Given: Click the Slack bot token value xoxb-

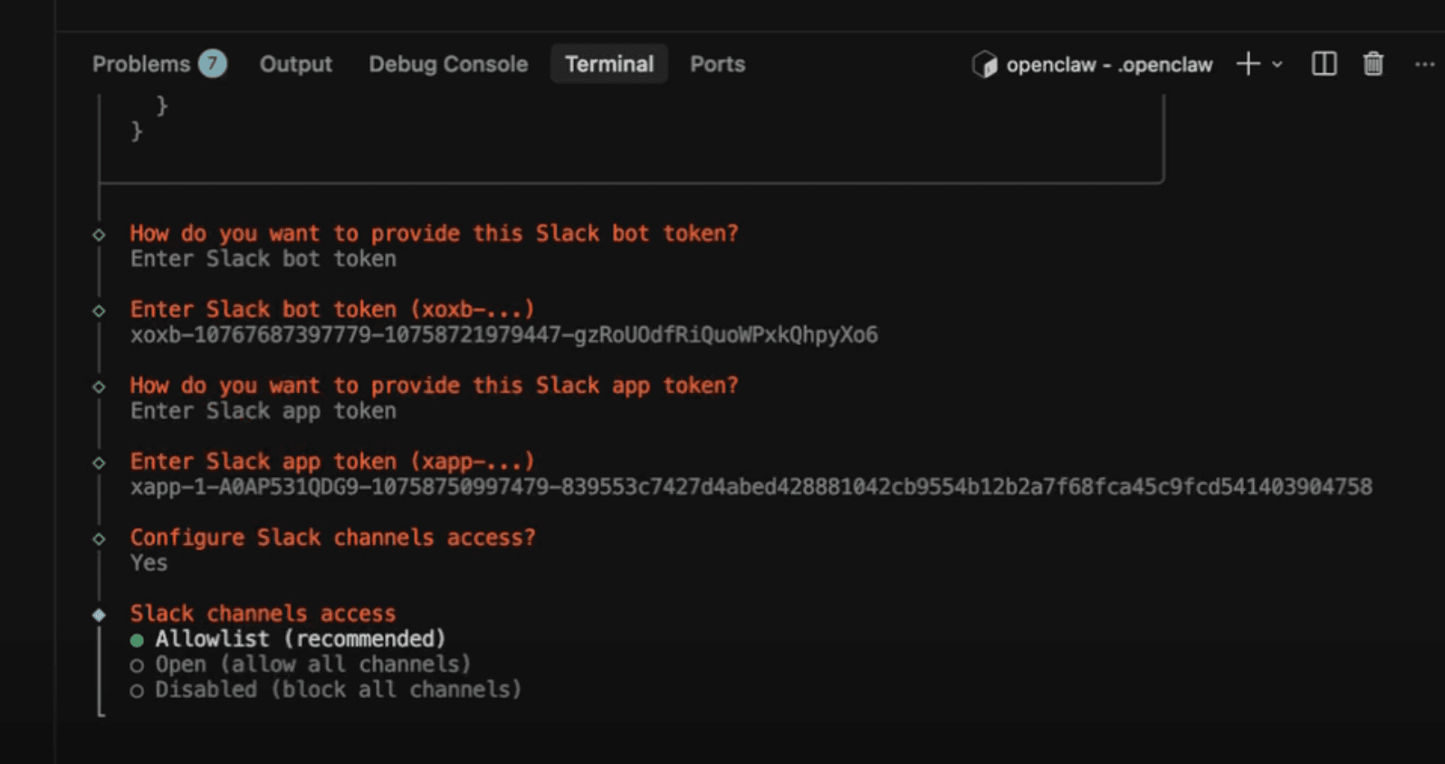Looking at the screenshot, I should (x=503, y=335).
